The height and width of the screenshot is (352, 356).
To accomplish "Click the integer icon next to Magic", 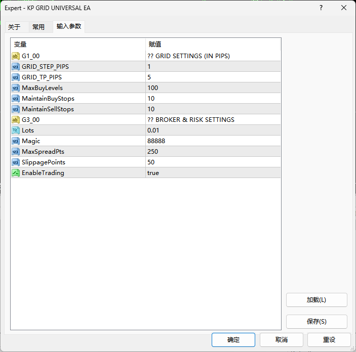I will coord(16,141).
